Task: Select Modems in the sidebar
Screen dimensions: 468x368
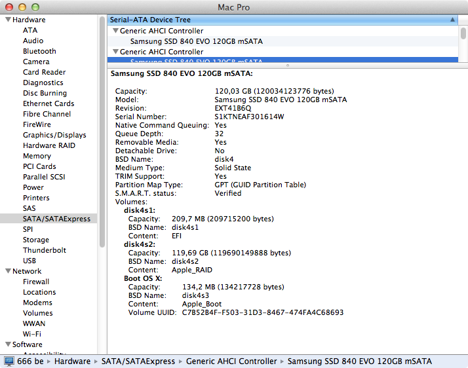Action: pos(37,303)
